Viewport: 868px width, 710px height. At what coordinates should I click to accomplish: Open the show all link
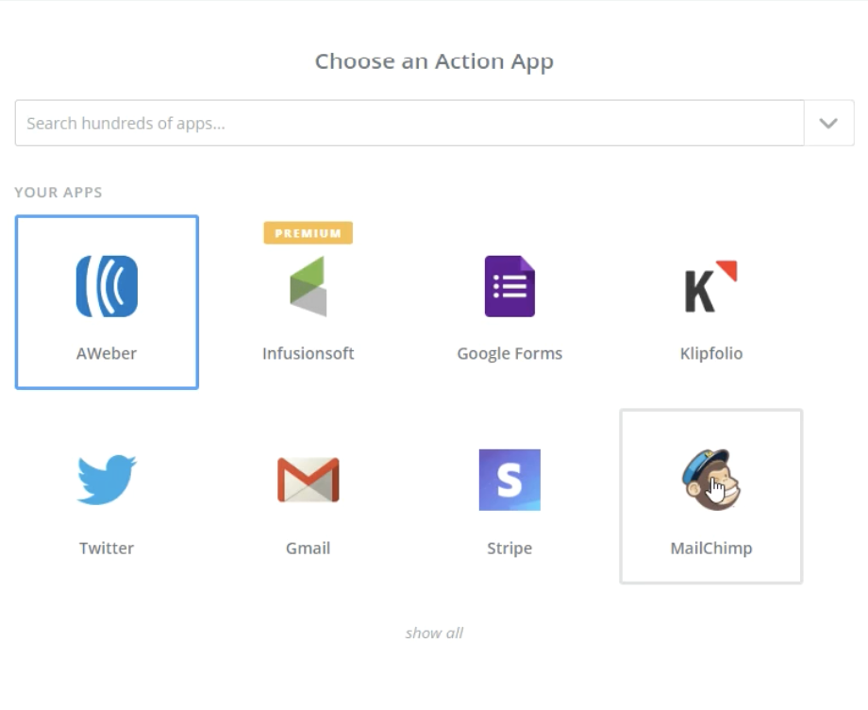434,633
